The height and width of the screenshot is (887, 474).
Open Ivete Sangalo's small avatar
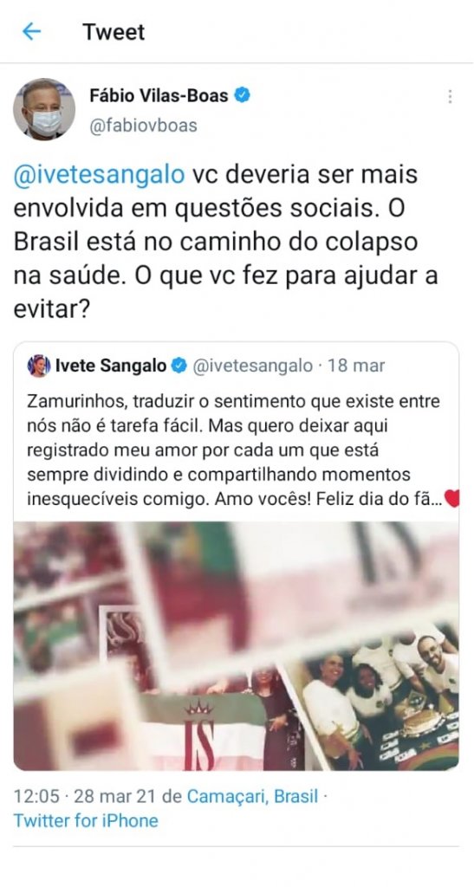point(38,366)
